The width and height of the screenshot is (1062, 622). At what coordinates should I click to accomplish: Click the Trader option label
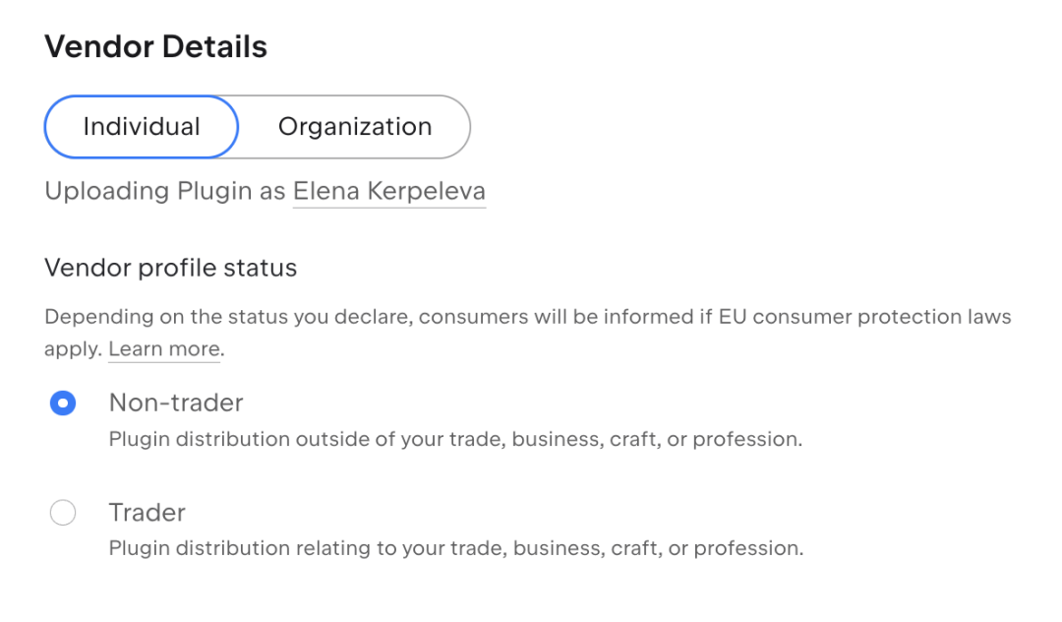click(147, 512)
